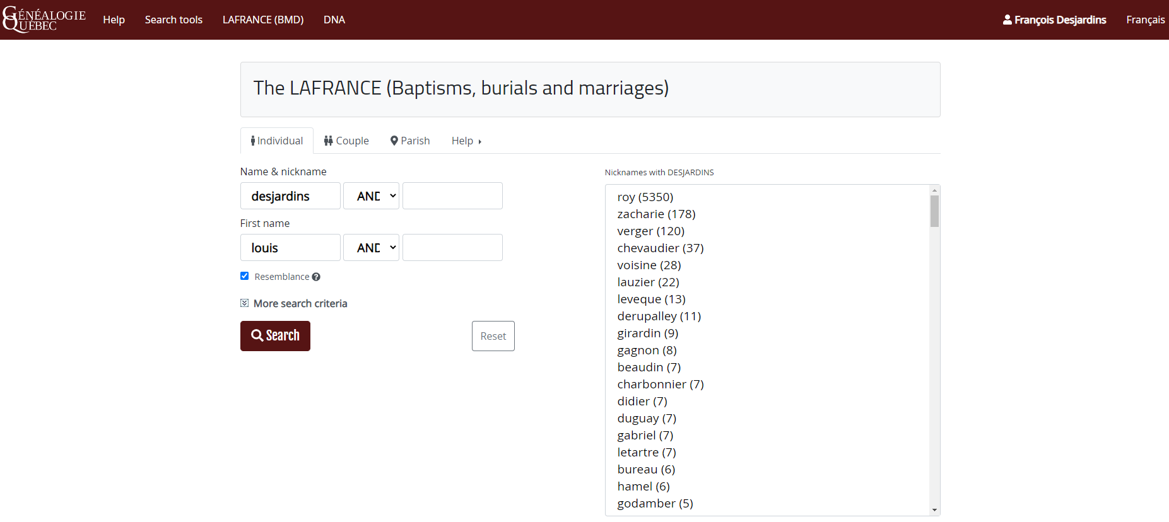Click the nicknames list scroll up arrow

point(934,190)
